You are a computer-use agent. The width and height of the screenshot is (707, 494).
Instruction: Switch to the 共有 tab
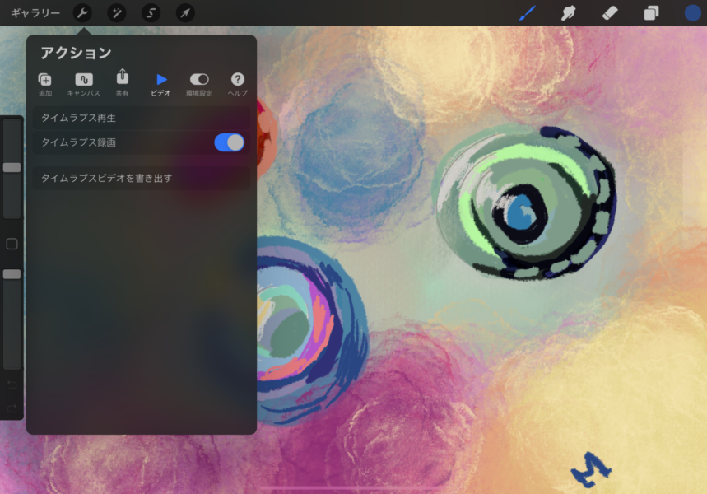[122, 83]
